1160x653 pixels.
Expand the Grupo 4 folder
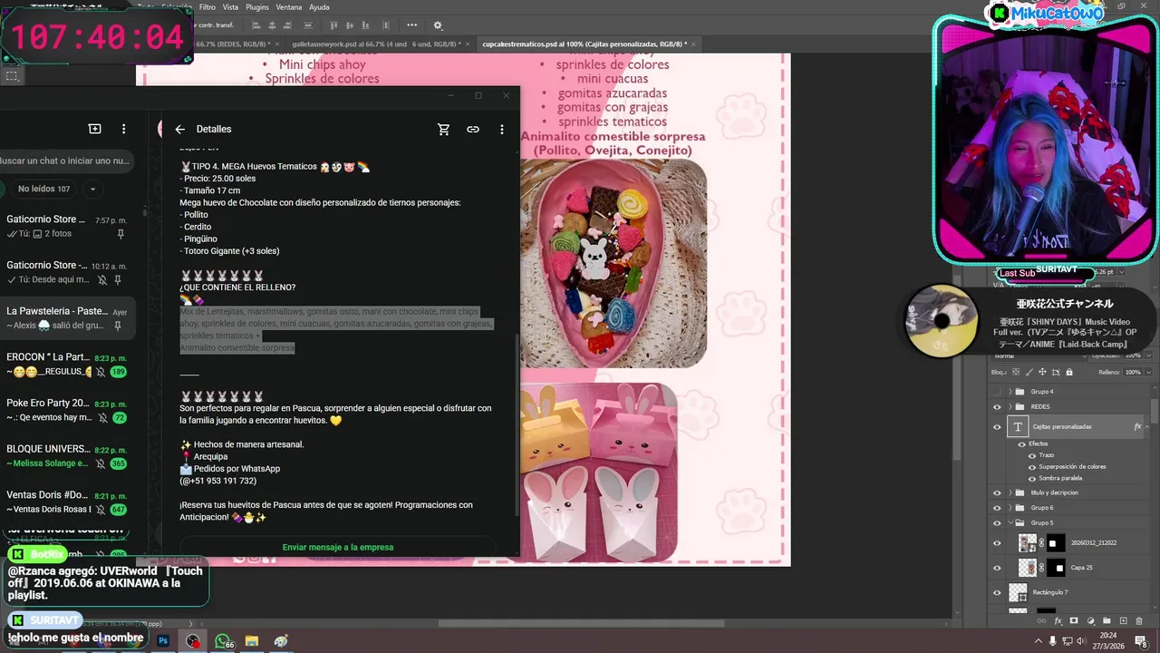[1010, 392]
